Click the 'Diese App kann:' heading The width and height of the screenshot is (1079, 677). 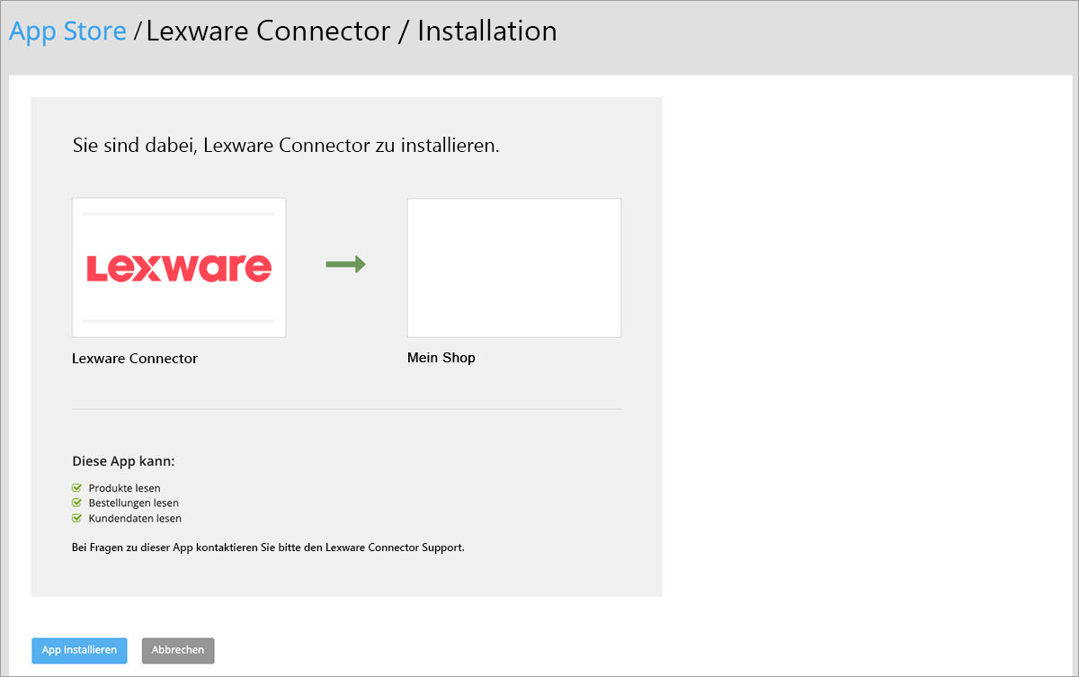(123, 461)
